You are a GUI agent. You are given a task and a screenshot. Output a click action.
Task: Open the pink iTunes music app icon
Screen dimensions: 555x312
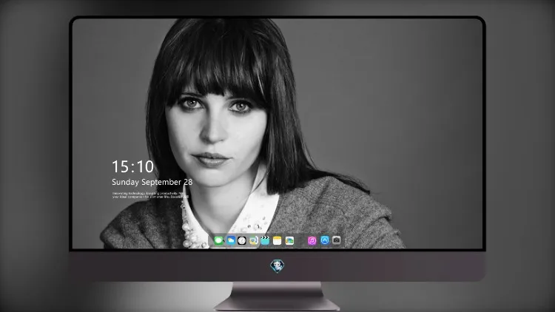click(x=312, y=240)
